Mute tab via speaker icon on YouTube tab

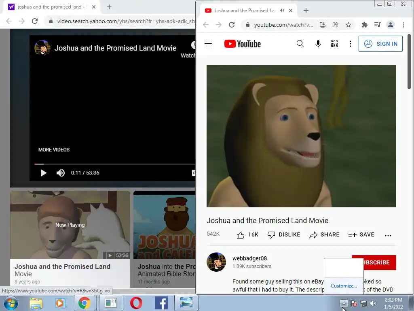[282, 11]
